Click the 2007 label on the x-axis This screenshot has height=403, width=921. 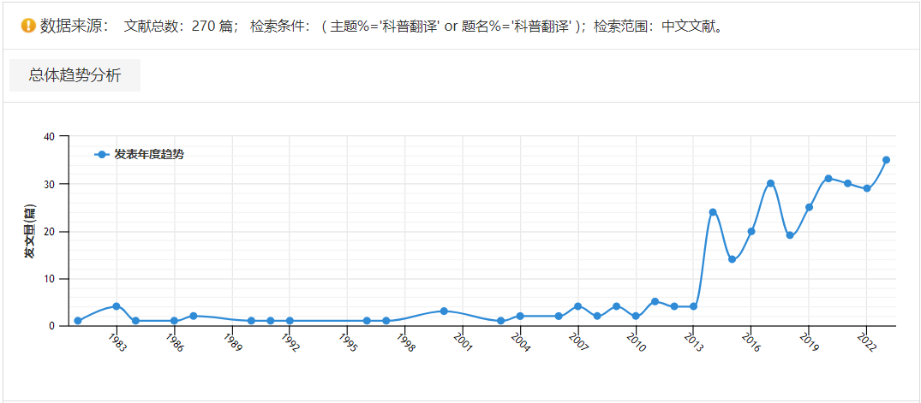tap(580, 343)
